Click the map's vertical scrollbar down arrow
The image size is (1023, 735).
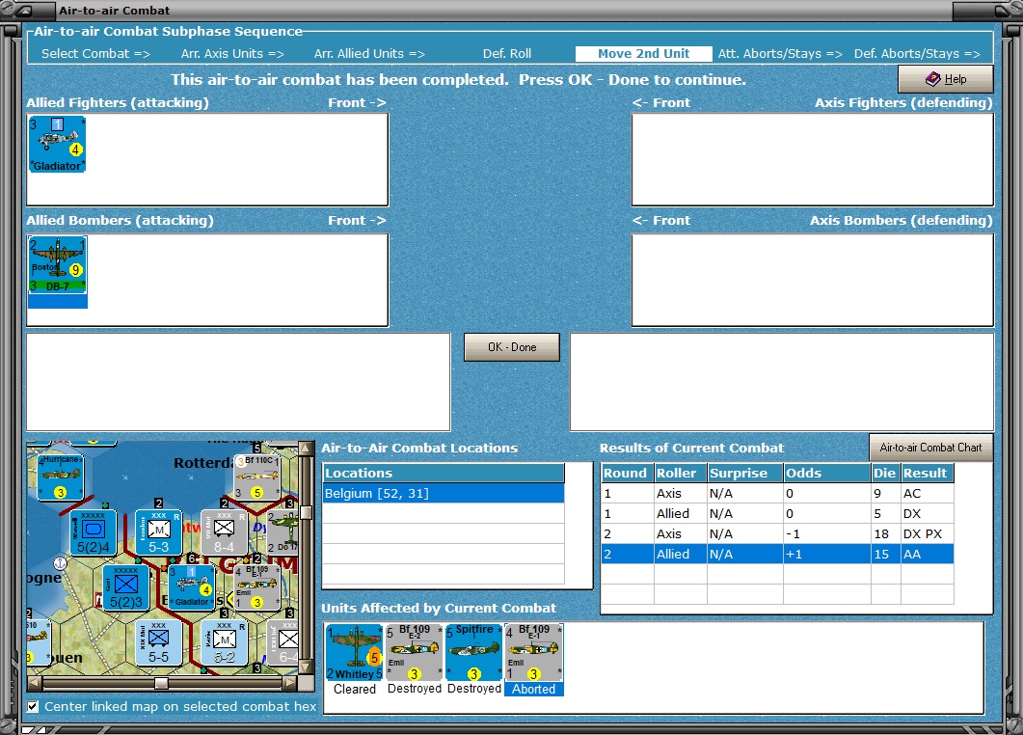click(306, 667)
